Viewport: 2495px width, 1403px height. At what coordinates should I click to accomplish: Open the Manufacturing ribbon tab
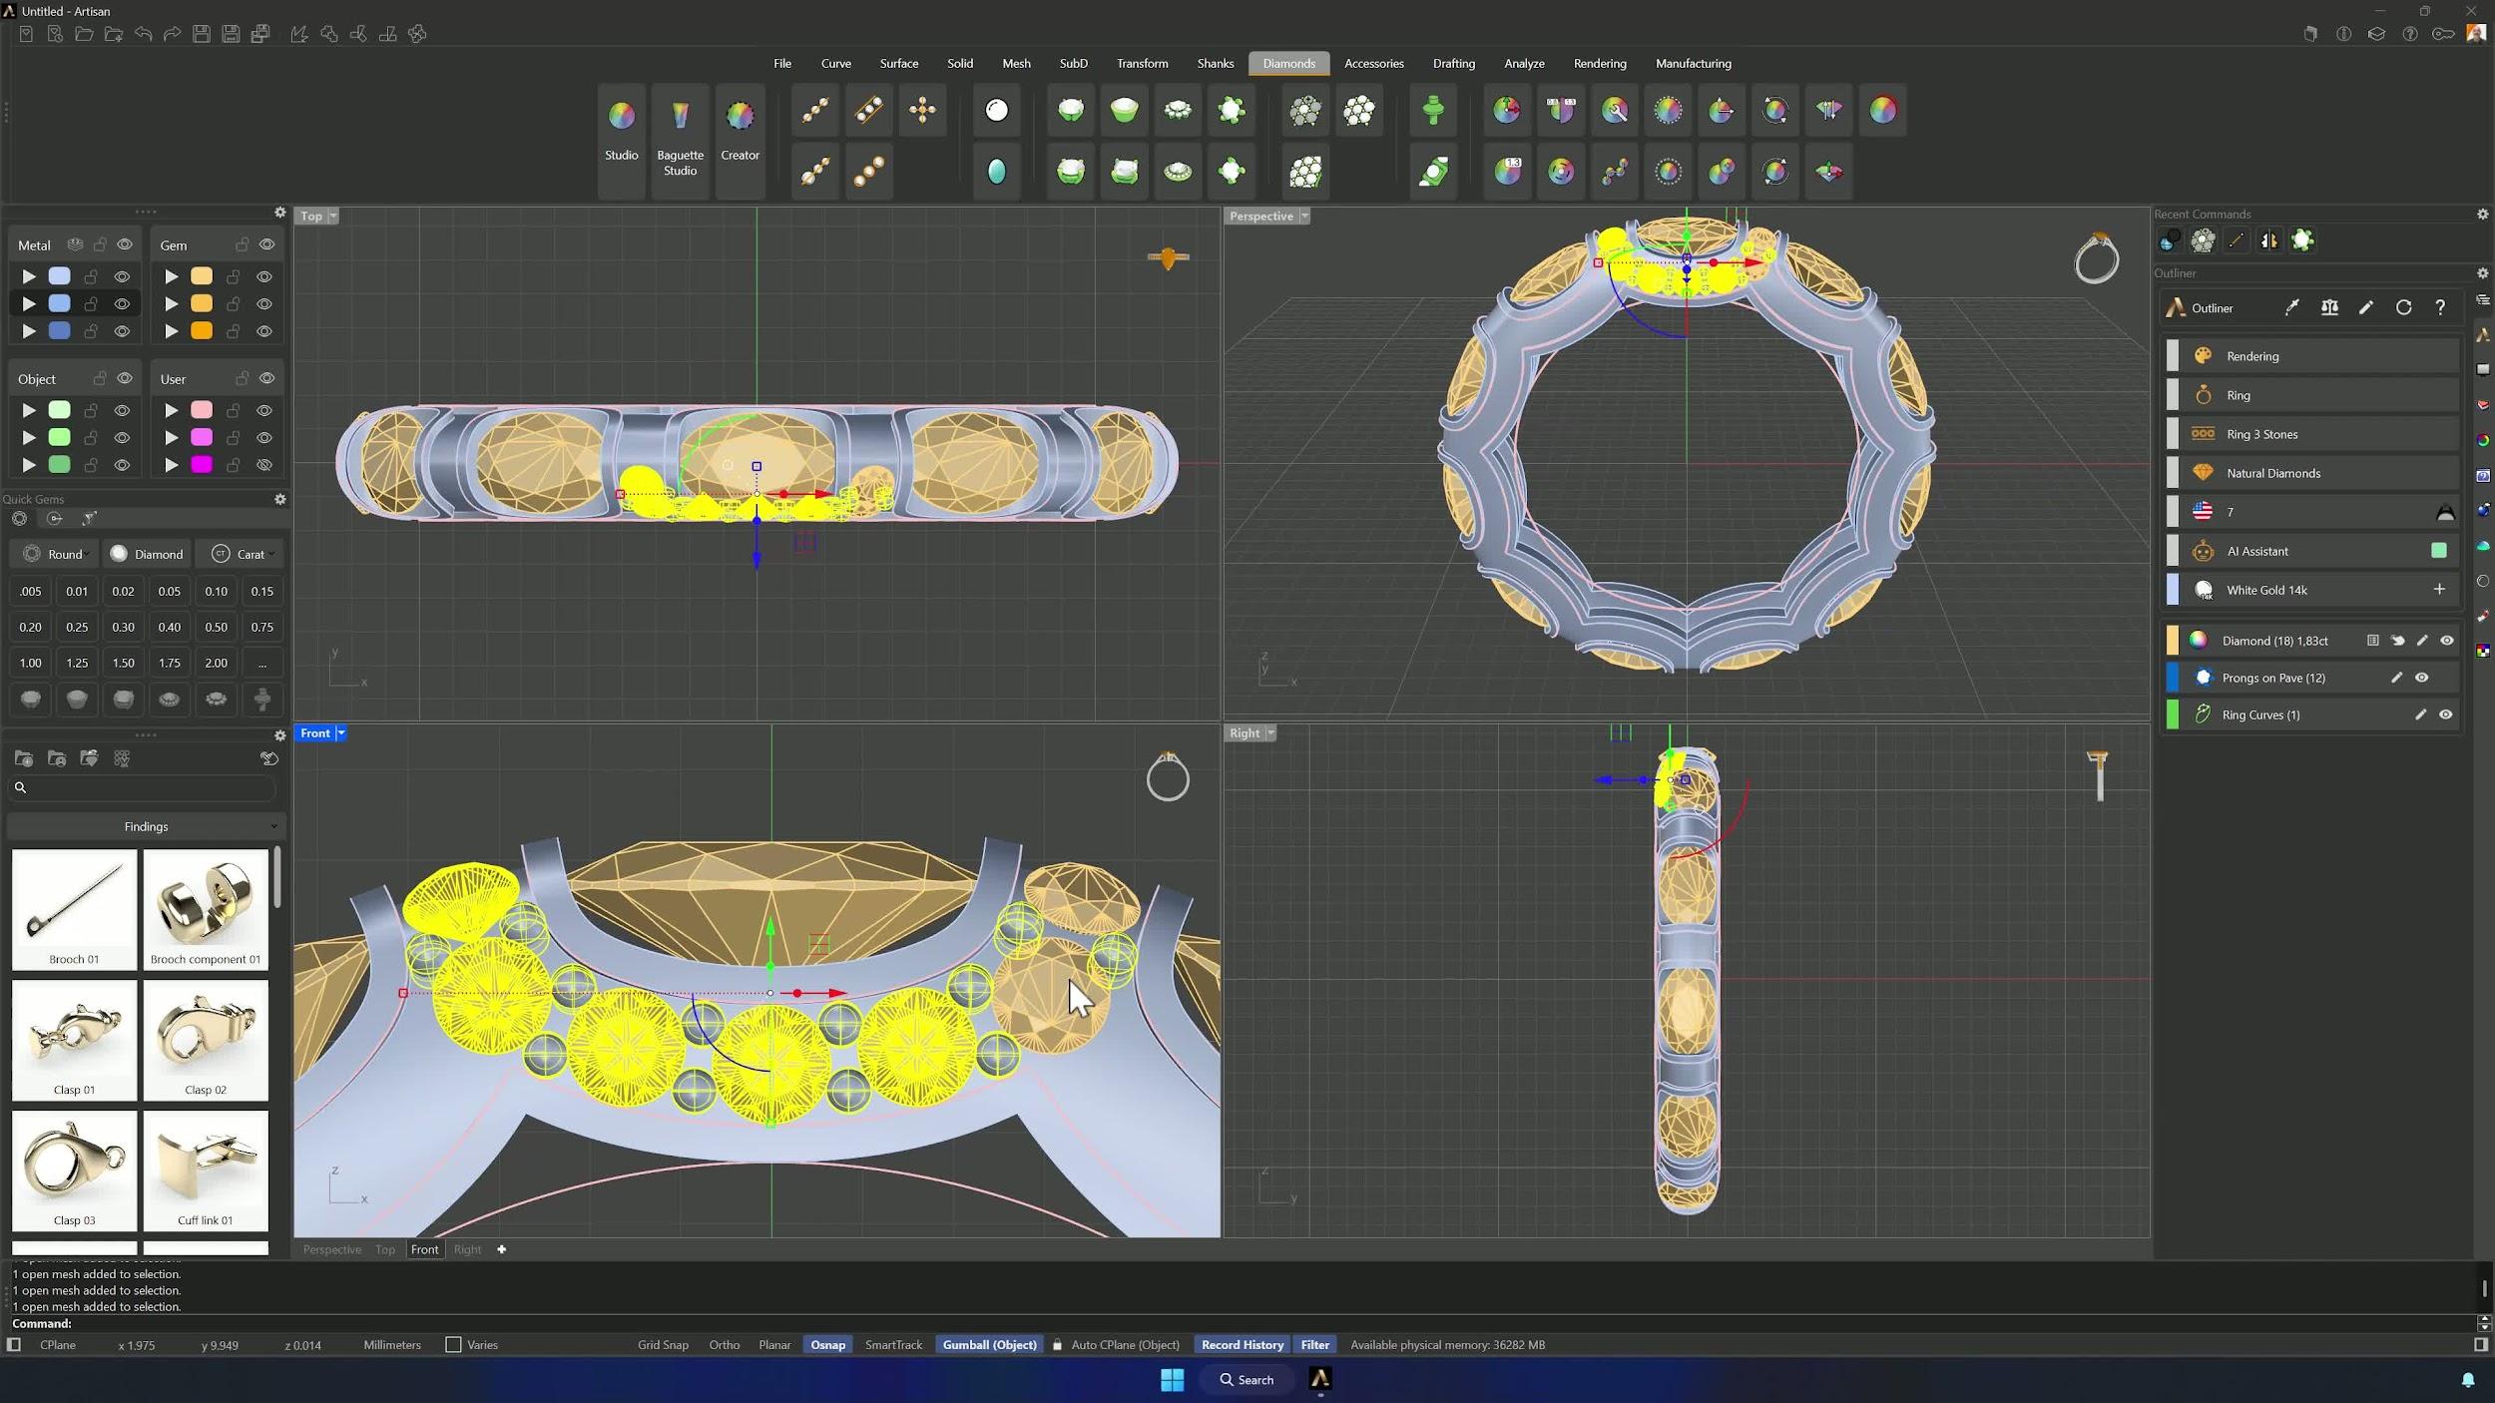(1693, 63)
